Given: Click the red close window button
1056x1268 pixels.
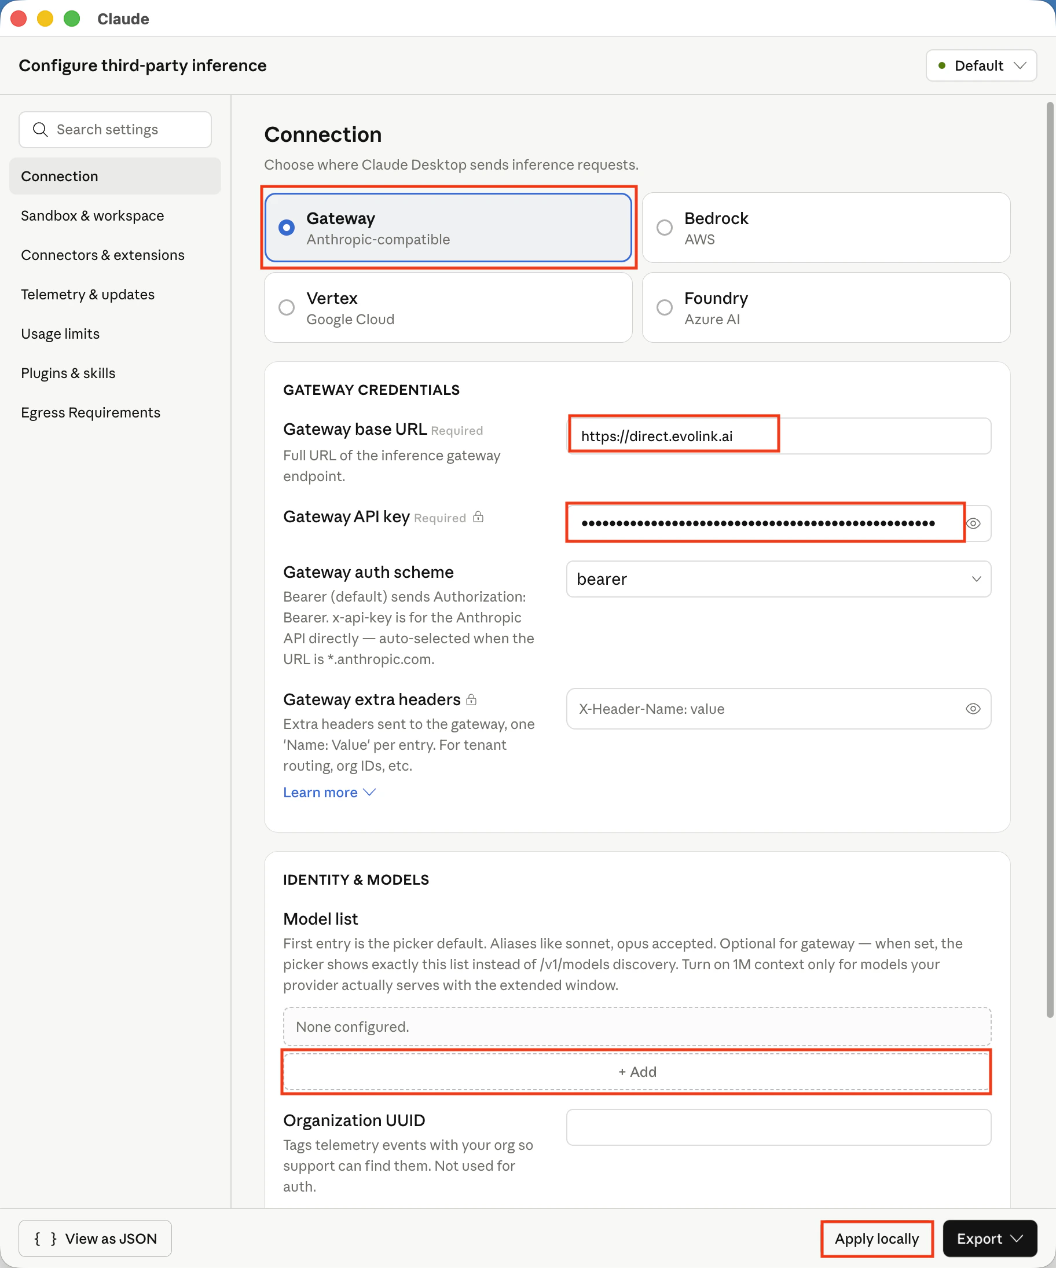Looking at the screenshot, I should (19, 19).
